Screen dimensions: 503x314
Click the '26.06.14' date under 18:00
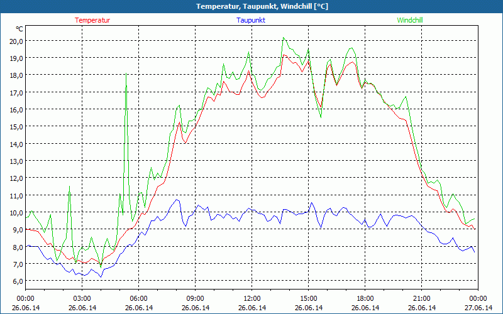pos(365,308)
